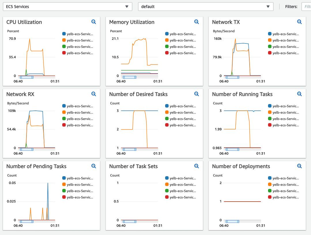Toggle orange series in CPU Utilization legend

77,40
